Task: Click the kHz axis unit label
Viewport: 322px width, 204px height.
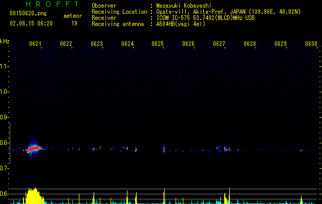Action: [5, 41]
